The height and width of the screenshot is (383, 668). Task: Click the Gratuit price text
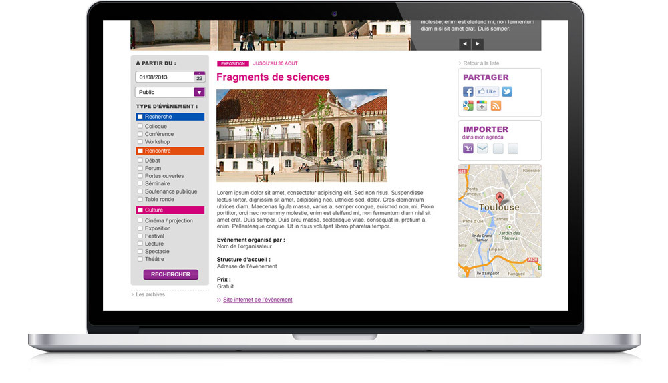[x=225, y=286]
